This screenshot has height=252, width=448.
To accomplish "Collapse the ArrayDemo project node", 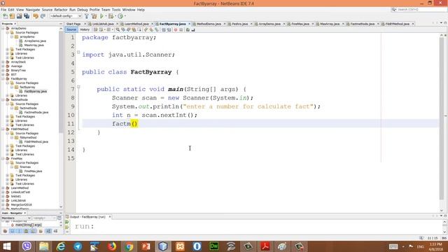I will click(x=3, y=29).
